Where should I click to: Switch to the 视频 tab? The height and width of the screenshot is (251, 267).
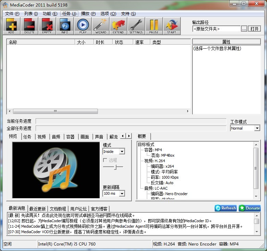41,137
